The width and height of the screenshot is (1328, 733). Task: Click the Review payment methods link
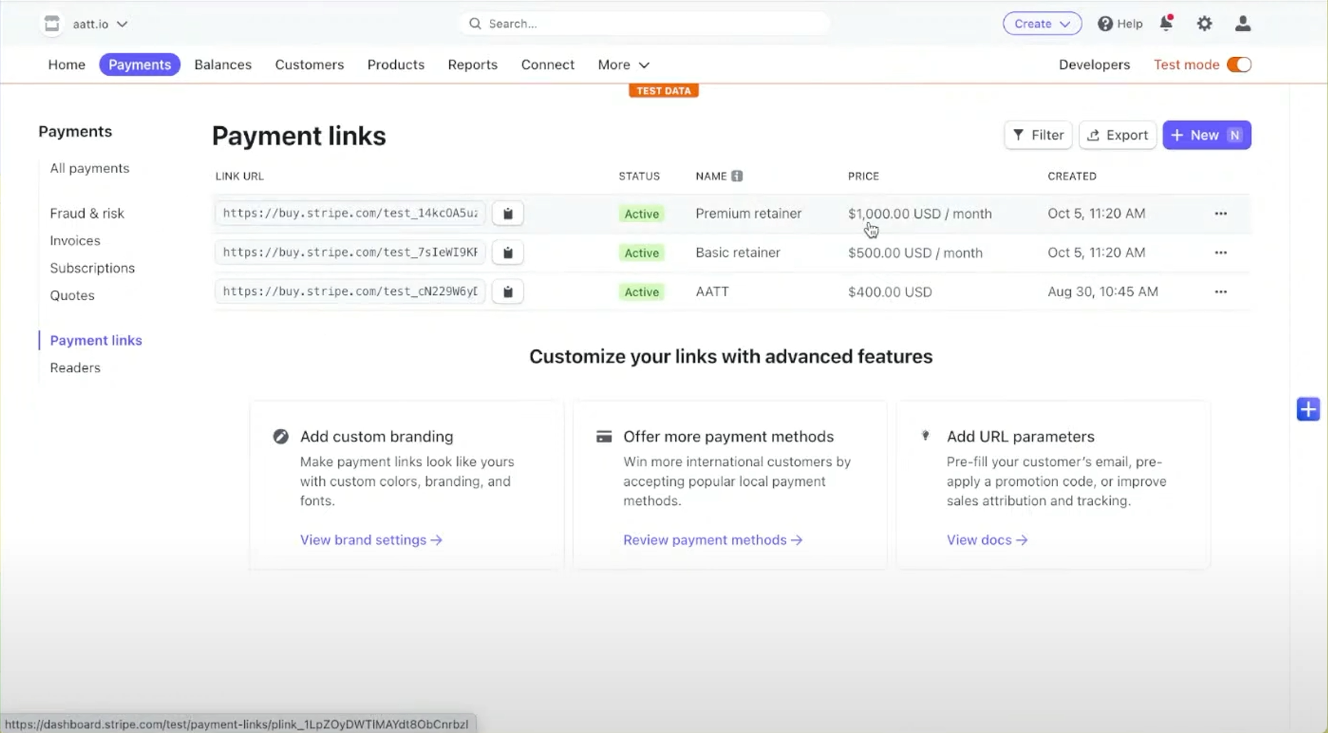point(713,539)
